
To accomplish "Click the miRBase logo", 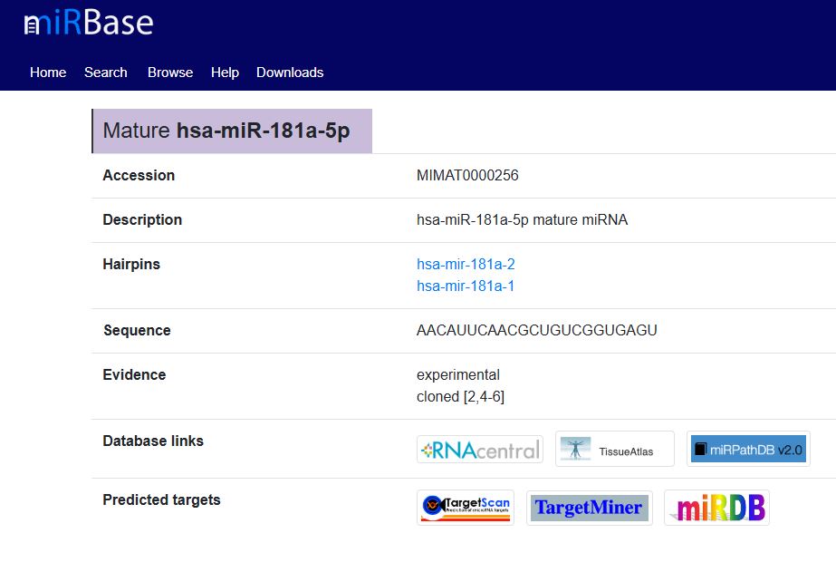I will coord(88,24).
